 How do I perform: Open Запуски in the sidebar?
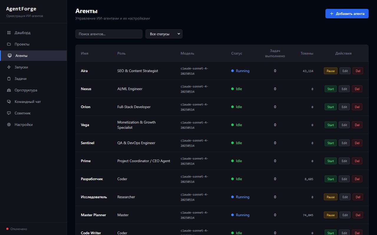[33, 67]
